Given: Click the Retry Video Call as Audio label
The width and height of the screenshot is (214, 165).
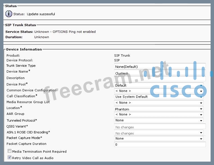Looking at the screenshot, I should coord(33,158).
